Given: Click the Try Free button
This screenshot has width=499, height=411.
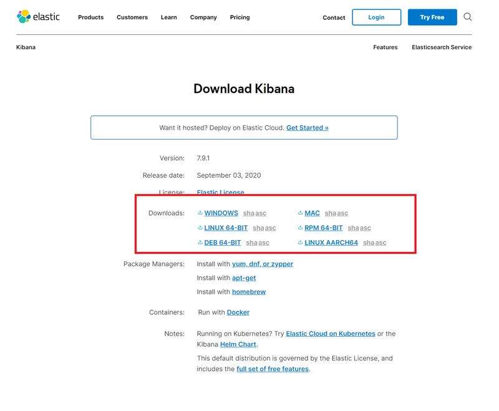Looking at the screenshot, I should coord(432,17).
